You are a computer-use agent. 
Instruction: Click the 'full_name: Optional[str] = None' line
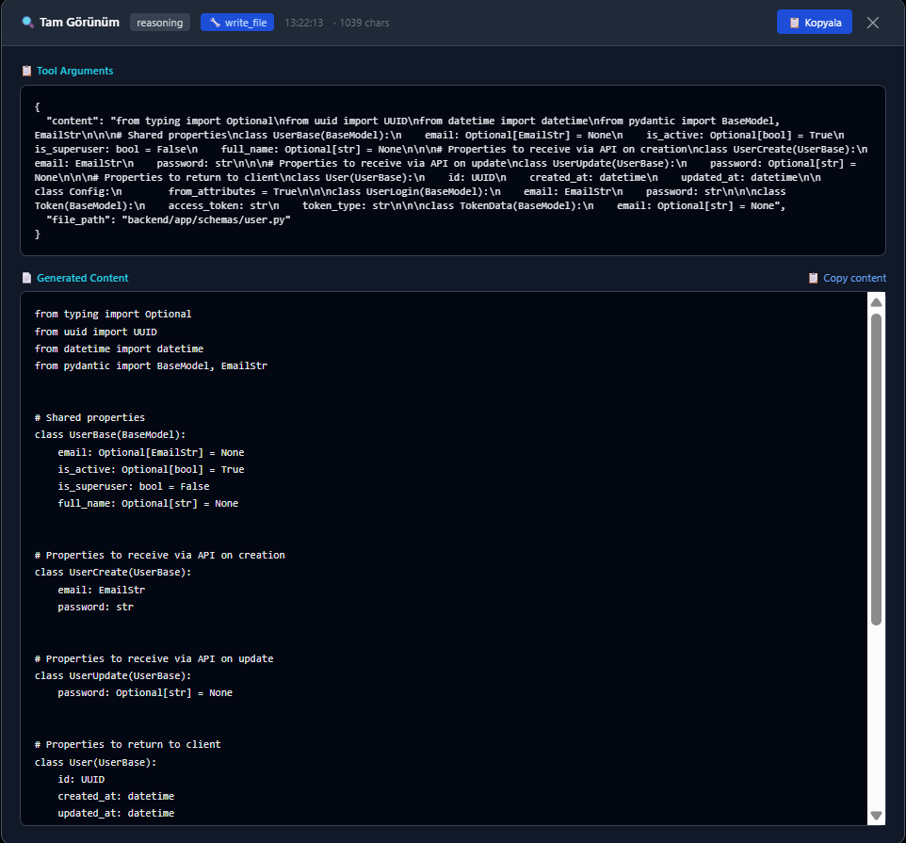point(148,503)
